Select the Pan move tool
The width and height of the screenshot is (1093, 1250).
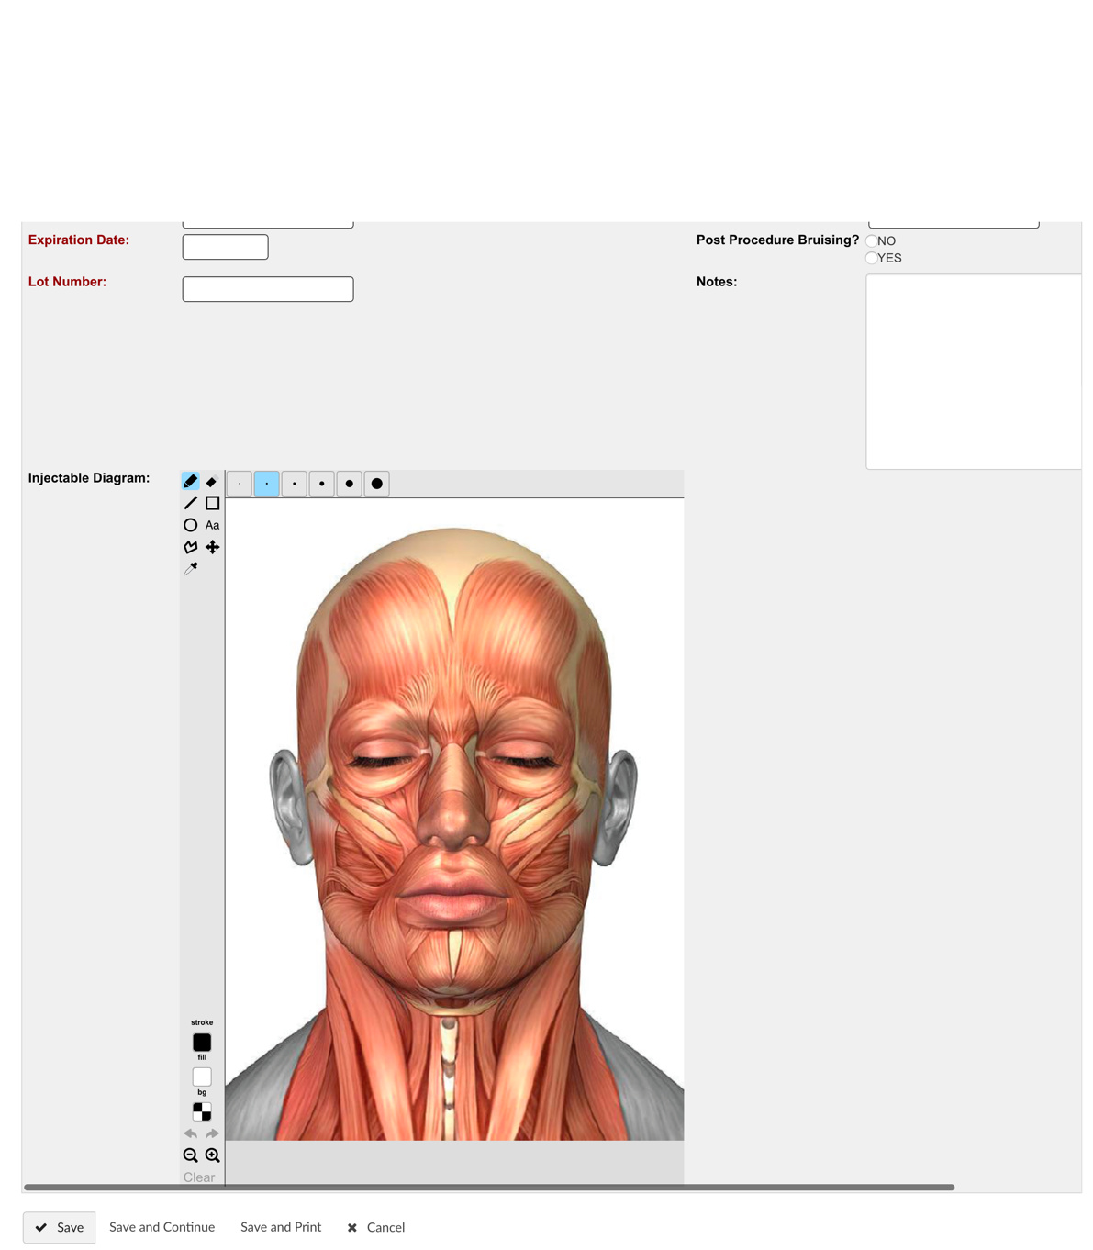[212, 547]
